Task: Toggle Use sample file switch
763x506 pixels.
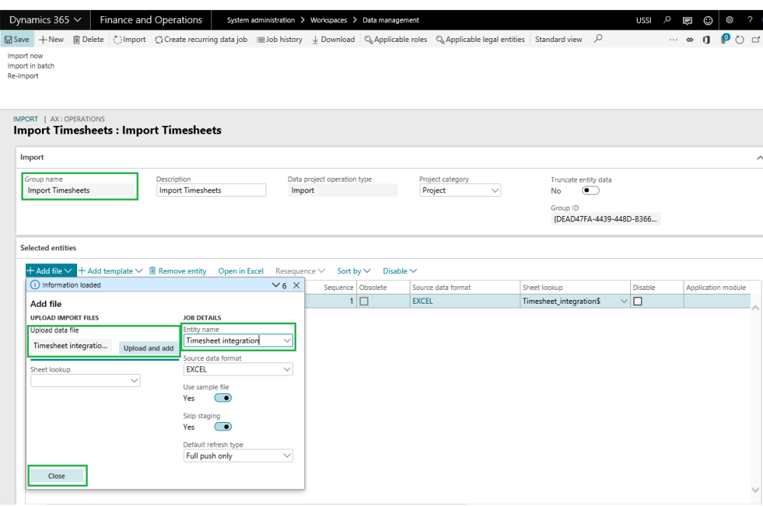Action: (223, 398)
